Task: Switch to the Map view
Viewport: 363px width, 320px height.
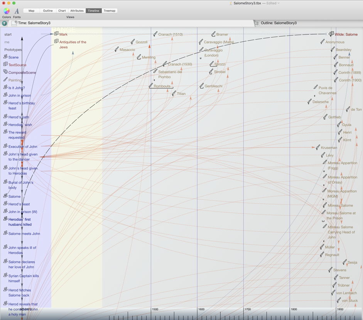Action: (31, 11)
